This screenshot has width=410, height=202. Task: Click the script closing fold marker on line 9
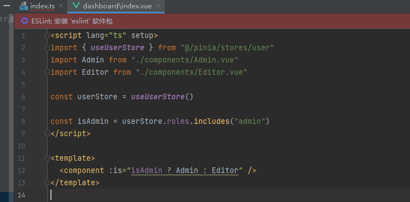tap(47, 134)
